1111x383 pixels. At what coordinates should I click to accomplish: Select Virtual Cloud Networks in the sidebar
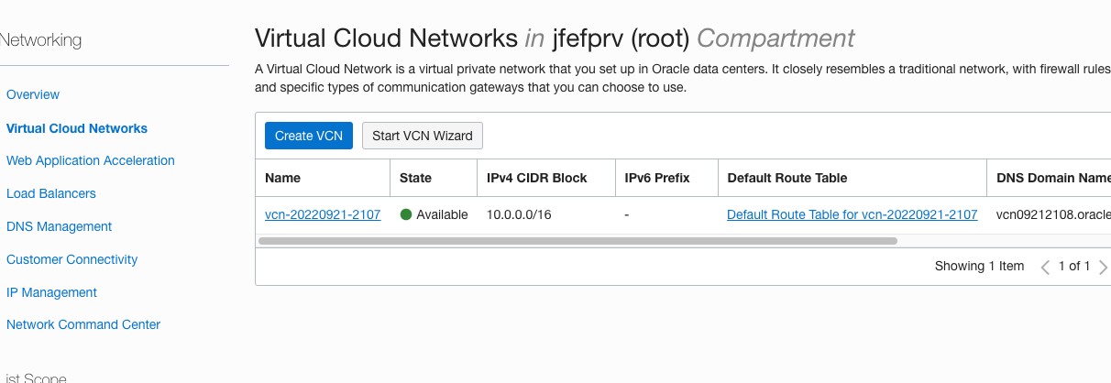[77, 128]
